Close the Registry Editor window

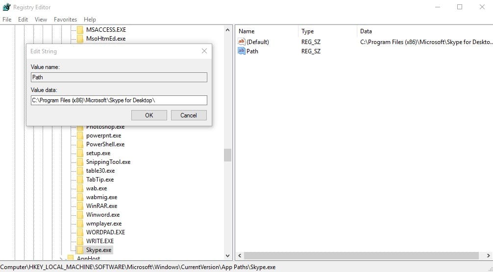click(x=482, y=7)
